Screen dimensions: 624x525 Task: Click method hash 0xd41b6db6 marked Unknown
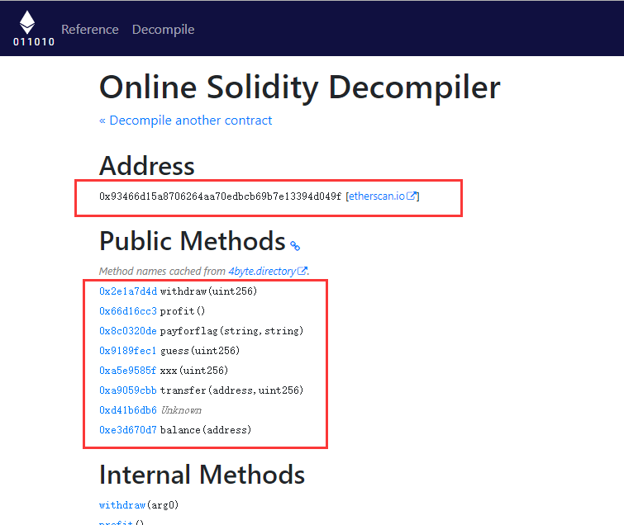pos(127,410)
